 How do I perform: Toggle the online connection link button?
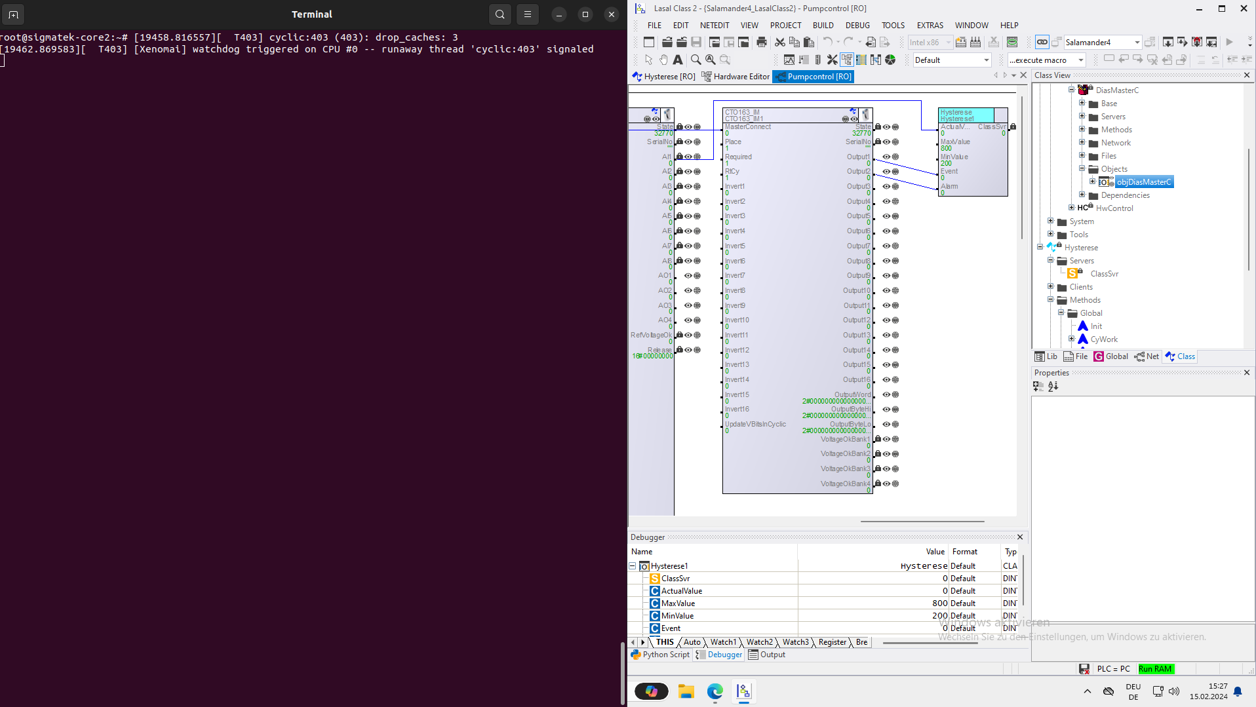(1042, 43)
